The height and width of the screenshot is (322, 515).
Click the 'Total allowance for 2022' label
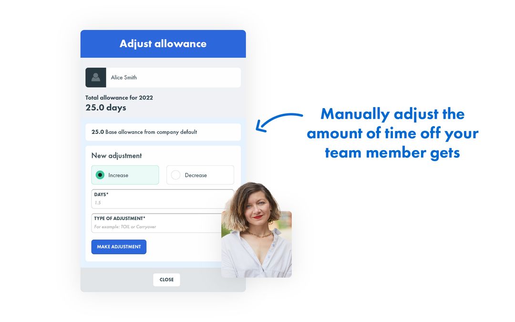coord(119,98)
